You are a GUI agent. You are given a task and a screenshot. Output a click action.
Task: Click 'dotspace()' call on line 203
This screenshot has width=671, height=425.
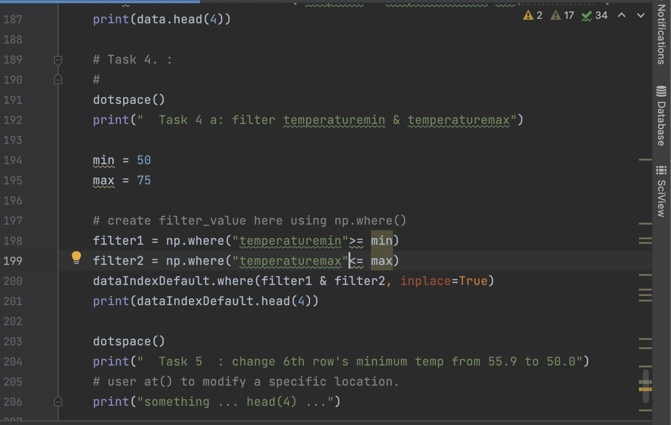point(129,341)
